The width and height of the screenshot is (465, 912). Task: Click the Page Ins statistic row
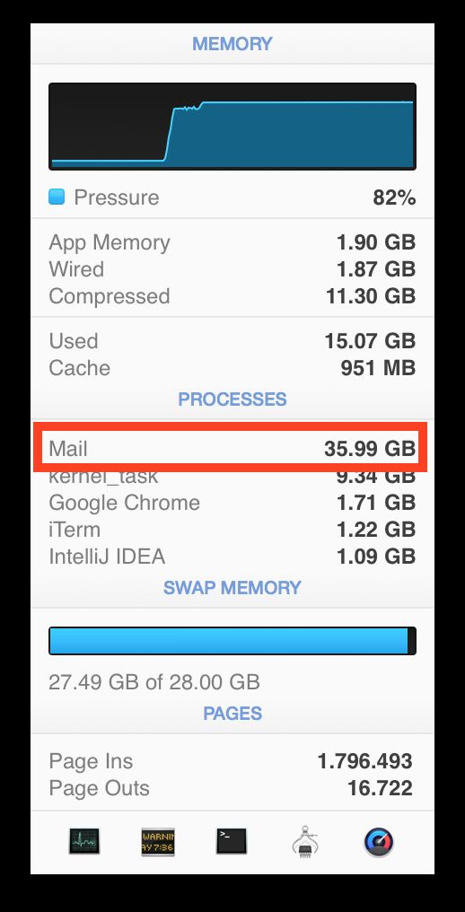point(232,761)
